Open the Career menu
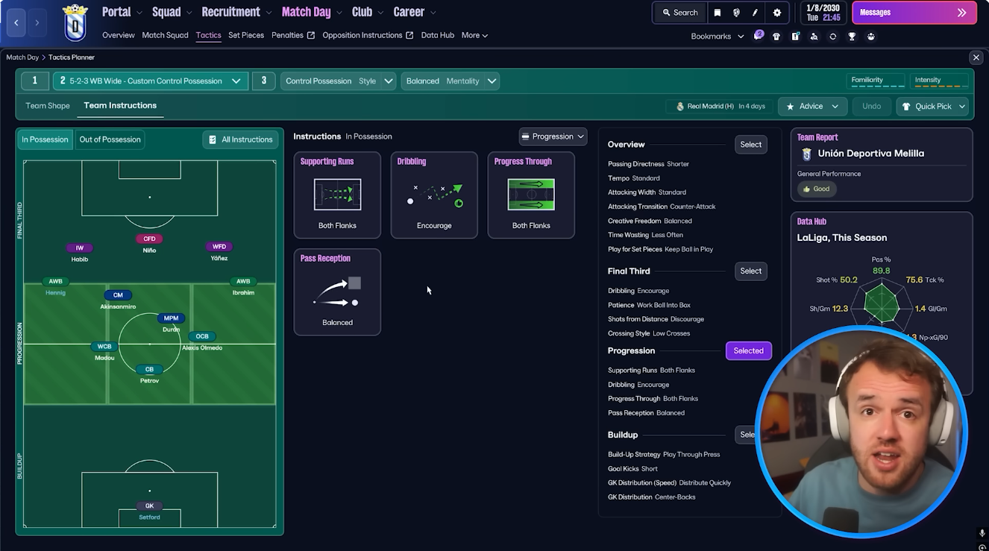 (414, 12)
